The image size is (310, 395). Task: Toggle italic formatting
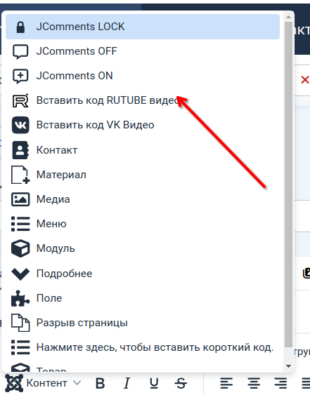(127, 383)
